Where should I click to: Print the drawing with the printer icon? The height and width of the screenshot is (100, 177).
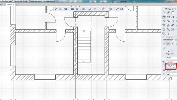(90, 9)
